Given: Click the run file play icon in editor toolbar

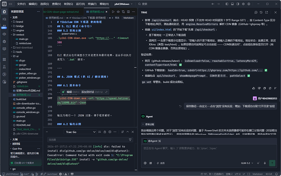Looking at the screenshot, I should (x=113, y=12).
